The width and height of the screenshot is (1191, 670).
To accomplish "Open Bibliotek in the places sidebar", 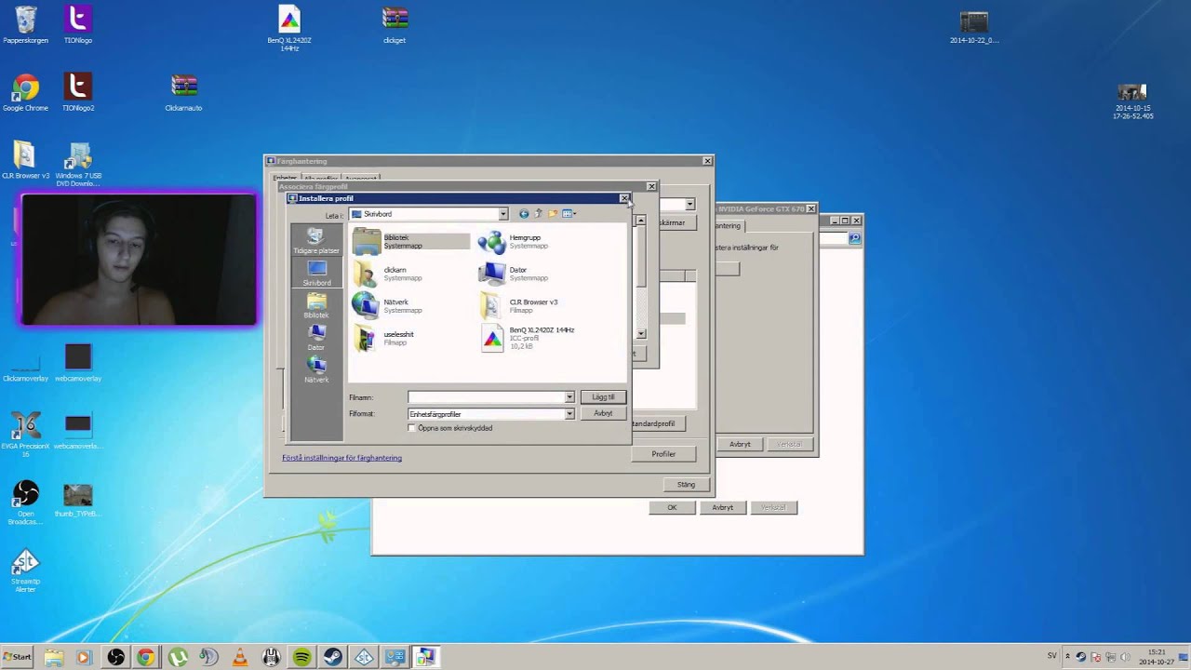I will point(316,306).
